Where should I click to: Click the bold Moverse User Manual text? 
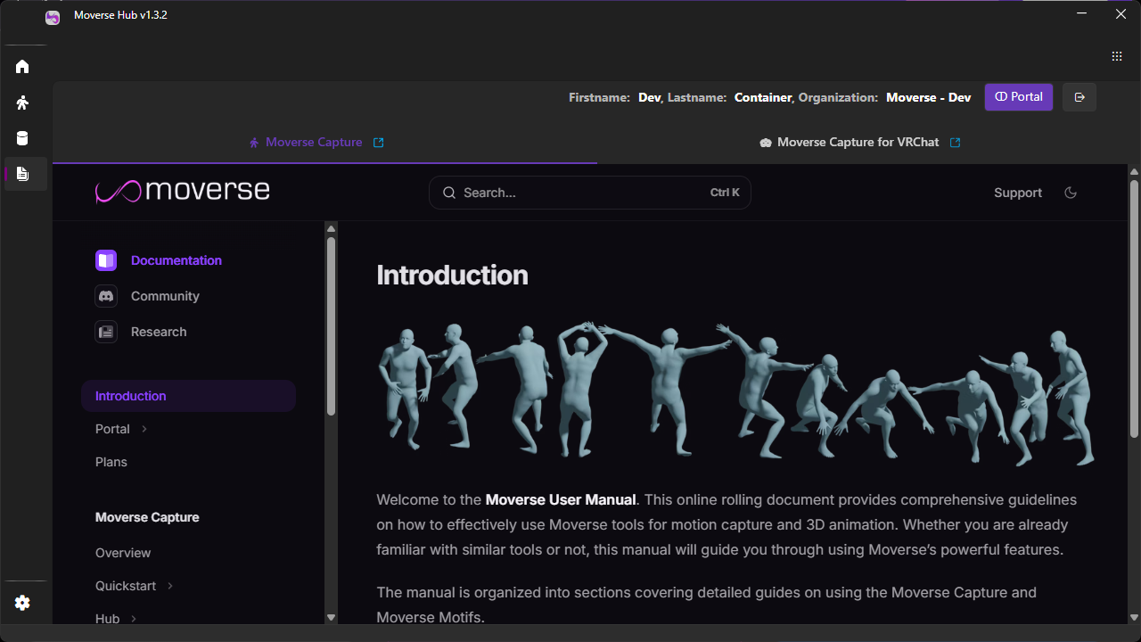coord(561,499)
